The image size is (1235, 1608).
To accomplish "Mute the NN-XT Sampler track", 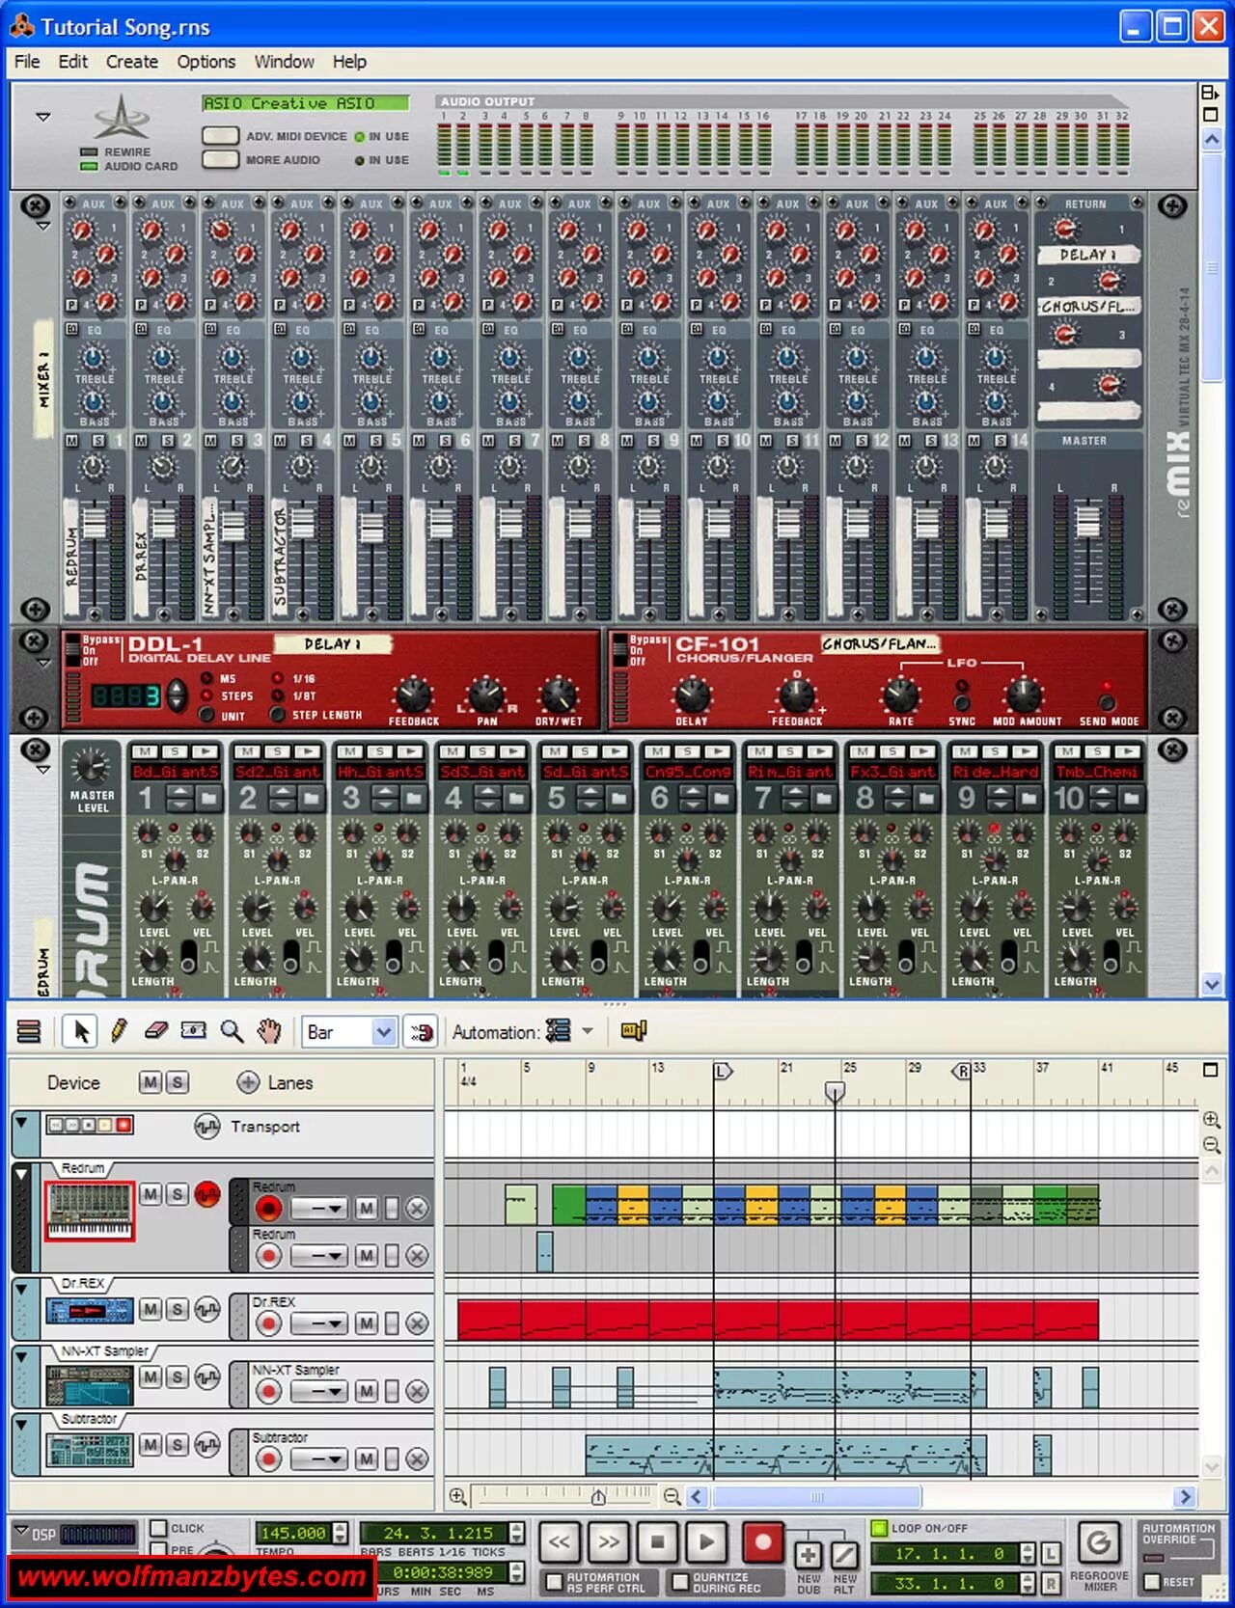I will (151, 1377).
